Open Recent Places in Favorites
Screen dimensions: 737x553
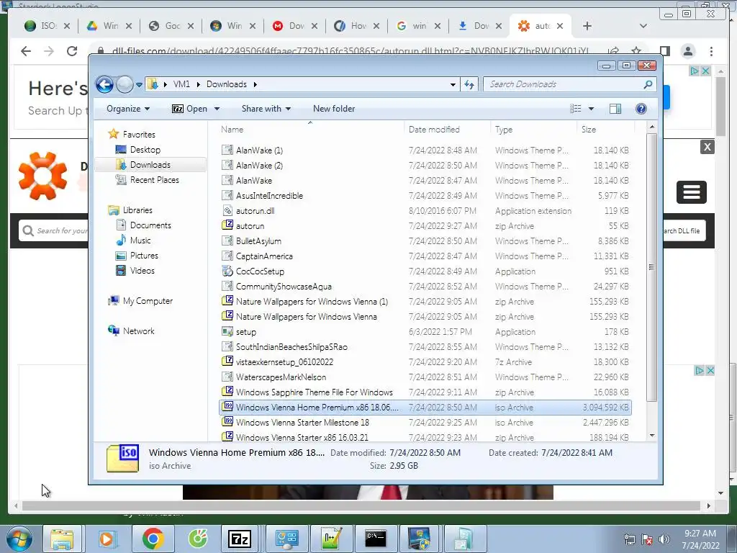(154, 179)
